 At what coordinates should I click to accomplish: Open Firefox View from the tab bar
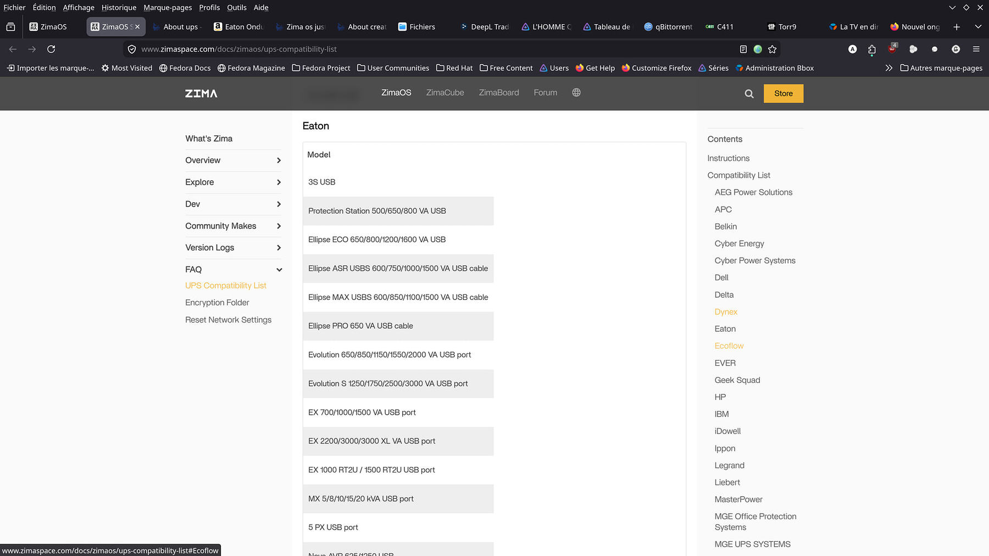tap(10, 26)
